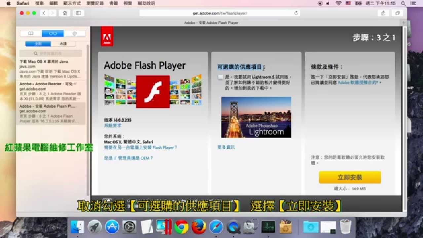Viewport: 423px width, 238px height.
Task: Show all tabs with the tab overview icon
Action: [397, 13]
